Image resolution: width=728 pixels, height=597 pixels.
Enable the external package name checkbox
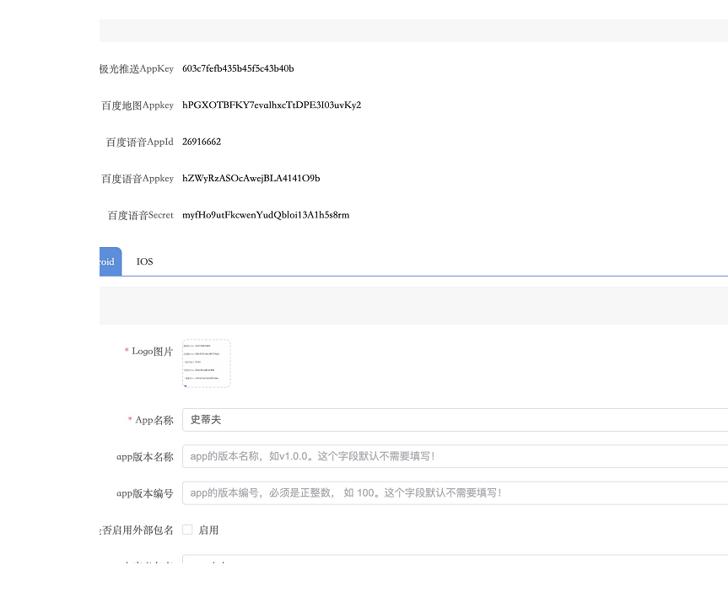tap(187, 530)
